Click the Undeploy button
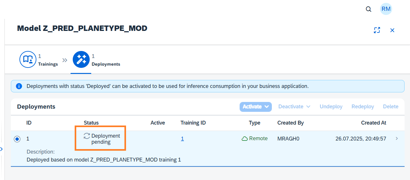 click(x=331, y=107)
